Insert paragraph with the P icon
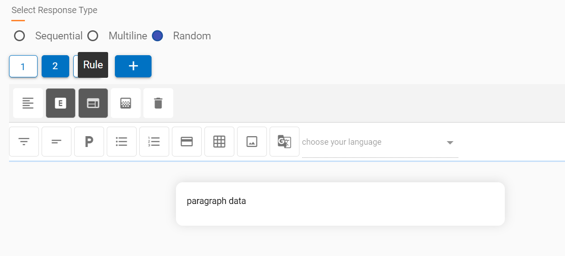This screenshot has width=565, height=256. pos(89,142)
